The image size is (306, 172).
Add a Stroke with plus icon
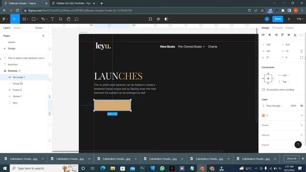(302, 125)
